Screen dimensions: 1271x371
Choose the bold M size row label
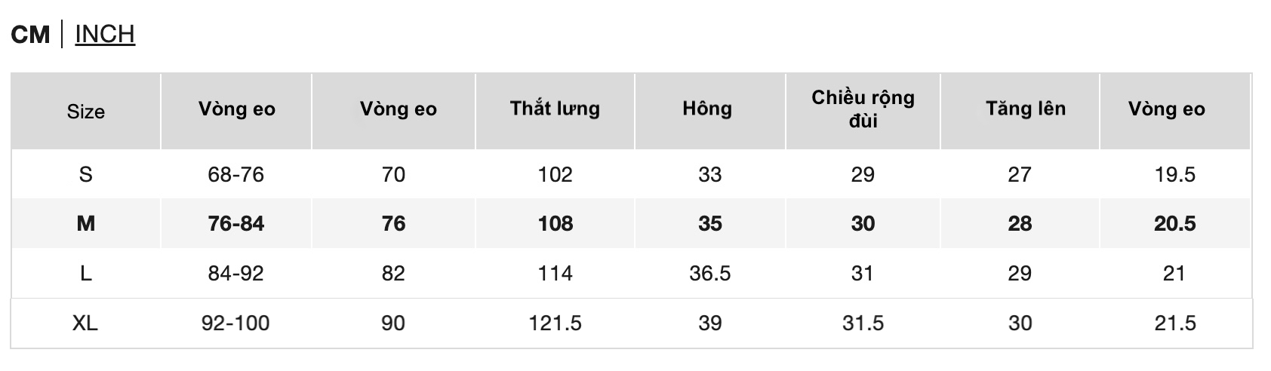pos(86,223)
